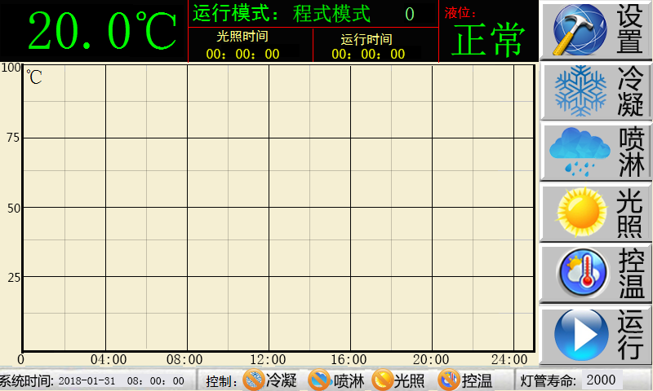Click the 运行时间 timer value
The image size is (653, 391).
[367, 54]
